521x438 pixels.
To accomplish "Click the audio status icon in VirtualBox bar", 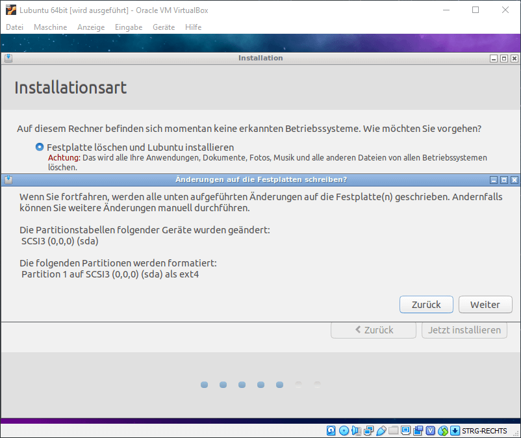I will coord(356,431).
